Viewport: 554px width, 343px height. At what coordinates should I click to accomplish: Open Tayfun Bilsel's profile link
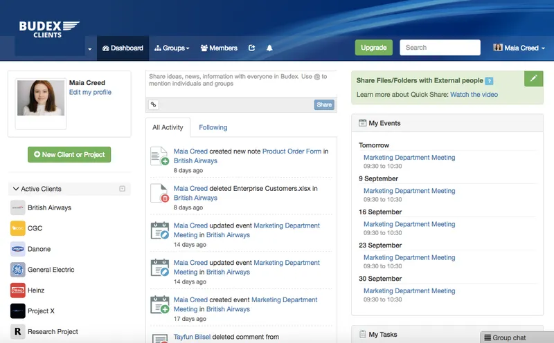tap(192, 337)
